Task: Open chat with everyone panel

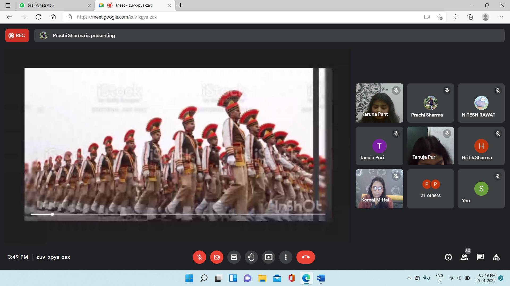Action: point(480,257)
